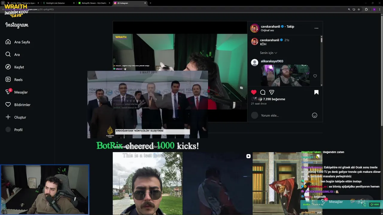This screenshot has height=215, width=383.
Task: Unlike the post with red heart
Action: click(254, 92)
